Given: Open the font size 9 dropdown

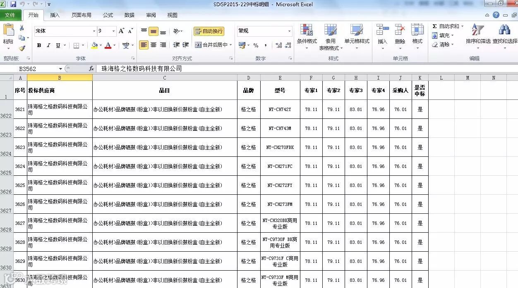Looking at the screenshot, I should click(x=114, y=31).
